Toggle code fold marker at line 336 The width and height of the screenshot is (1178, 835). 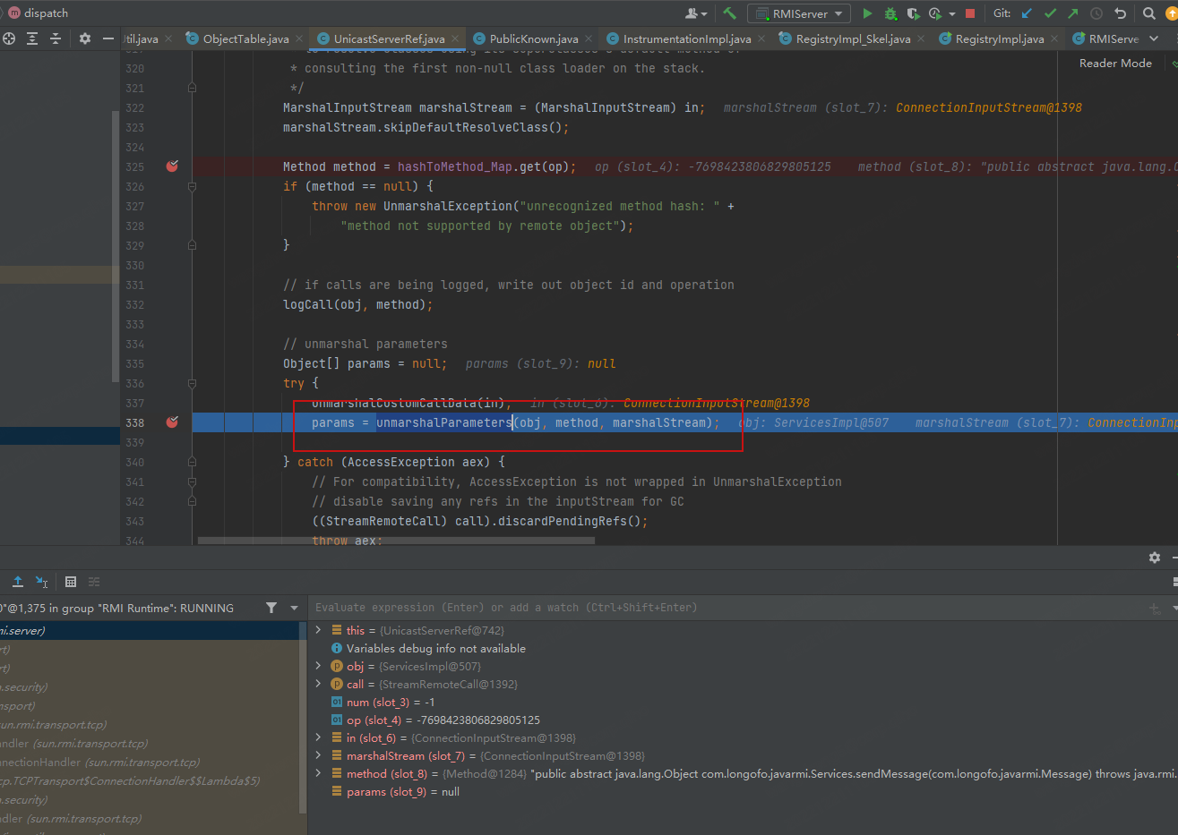(x=192, y=383)
